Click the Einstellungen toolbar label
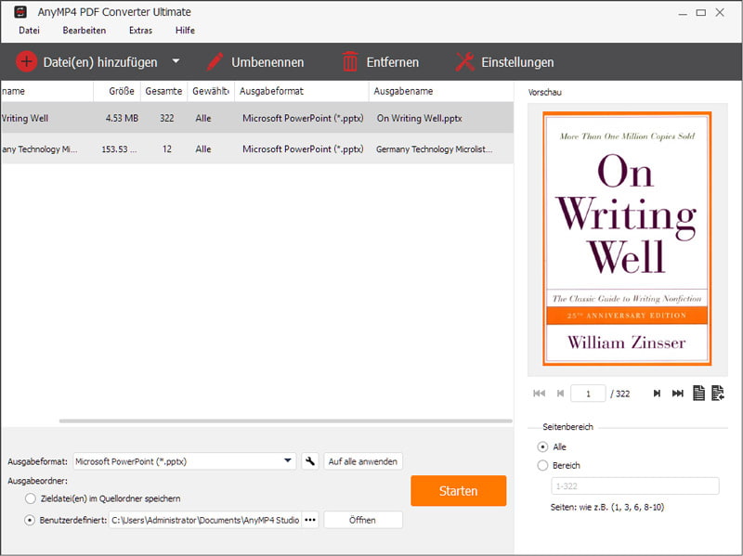 coord(517,62)
